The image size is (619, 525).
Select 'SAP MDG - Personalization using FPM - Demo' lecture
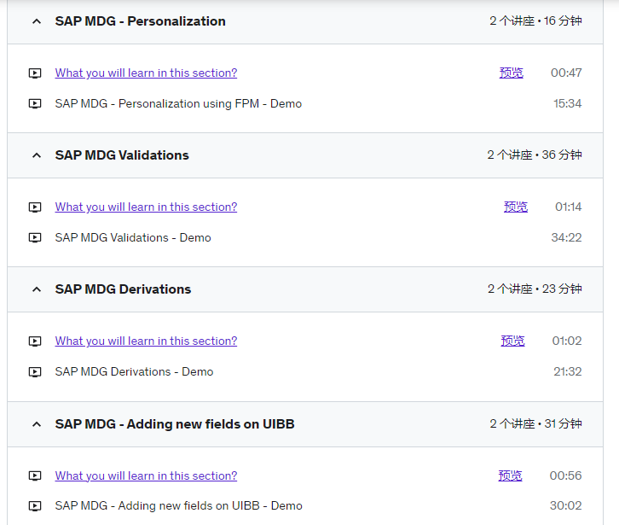tap(178, 103)
